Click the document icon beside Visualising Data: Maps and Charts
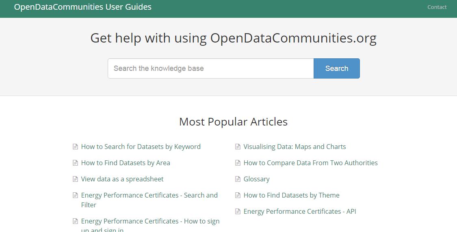The image size is (457, 232). tap(238, 147)
